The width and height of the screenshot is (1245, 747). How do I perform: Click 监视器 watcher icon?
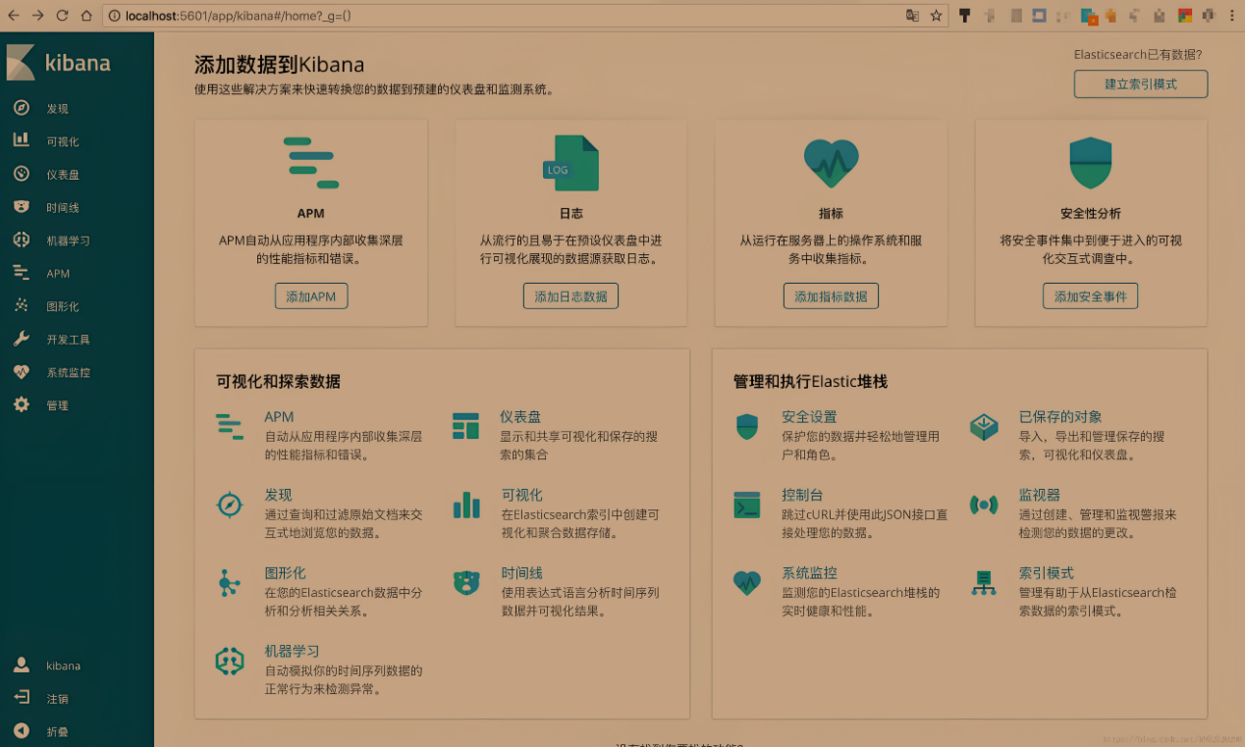984,506
